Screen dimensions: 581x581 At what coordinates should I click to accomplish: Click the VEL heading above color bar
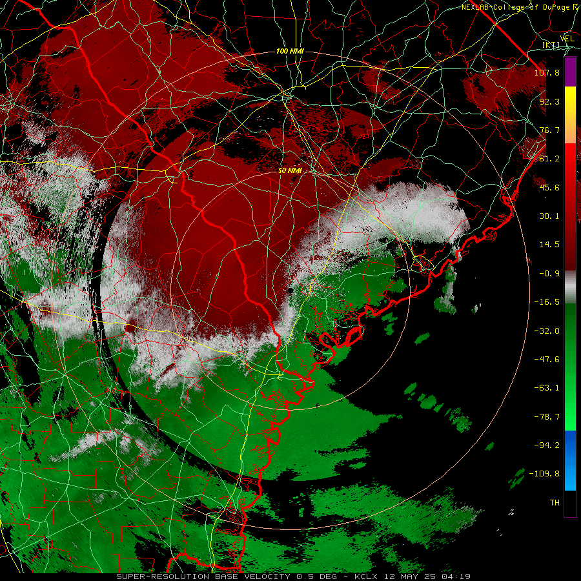pyautogui.click(x=567, y=39)
